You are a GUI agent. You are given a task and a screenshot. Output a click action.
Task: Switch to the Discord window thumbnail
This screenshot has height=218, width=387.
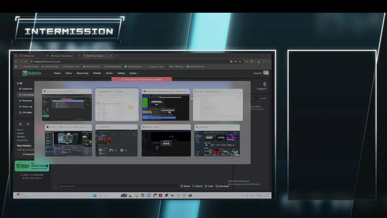point(166,140)
